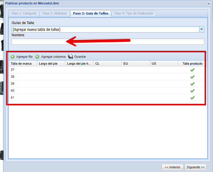Close the Publicar producto dialog
Viewport: 213px width, 172px height.
coord(208,3)
